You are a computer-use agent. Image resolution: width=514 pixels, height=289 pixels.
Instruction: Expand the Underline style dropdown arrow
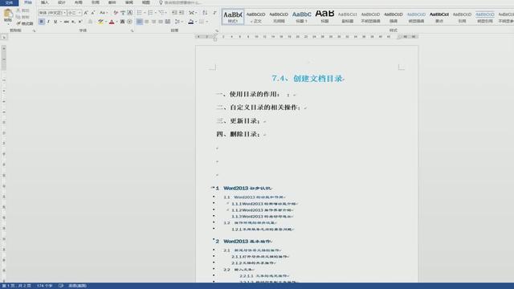point(60,22)
